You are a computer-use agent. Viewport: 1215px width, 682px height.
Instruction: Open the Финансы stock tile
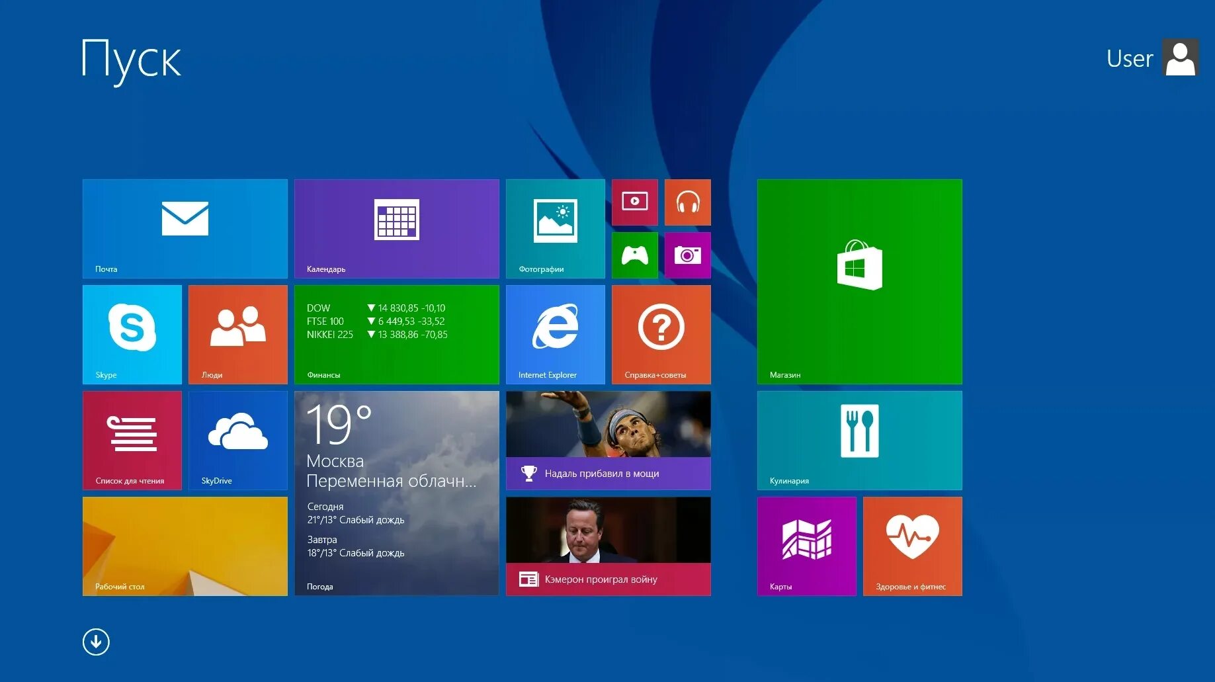(x=397, y=334)
